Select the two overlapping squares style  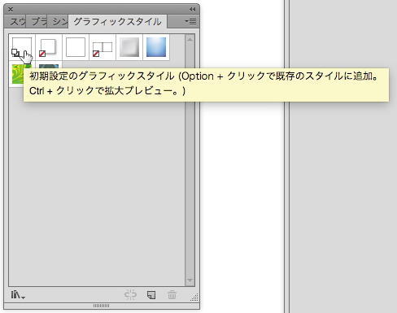click(103, 47)
